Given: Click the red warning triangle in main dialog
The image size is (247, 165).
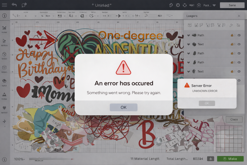Looking at the screenshot, I should tap(123, 68).
